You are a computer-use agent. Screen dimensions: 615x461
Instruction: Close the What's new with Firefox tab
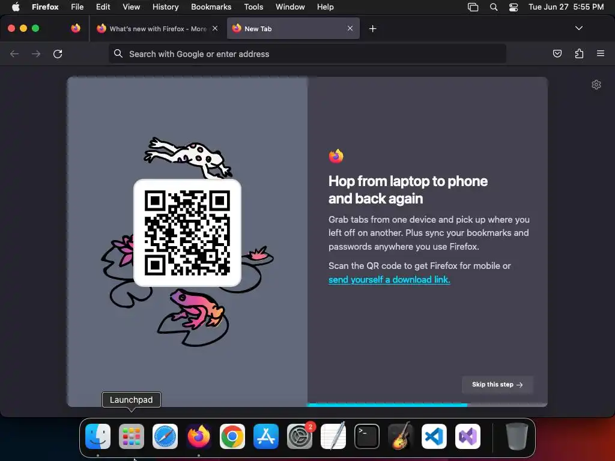coord(215,28)
